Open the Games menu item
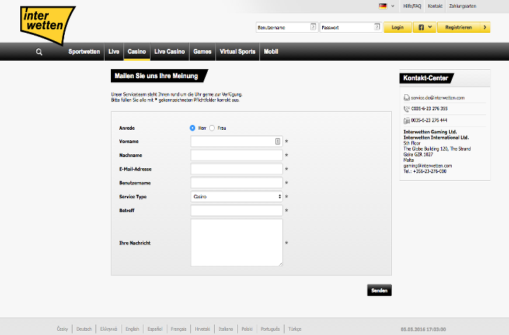The height and width of the screenshot is (335, 509). point(202,52)
